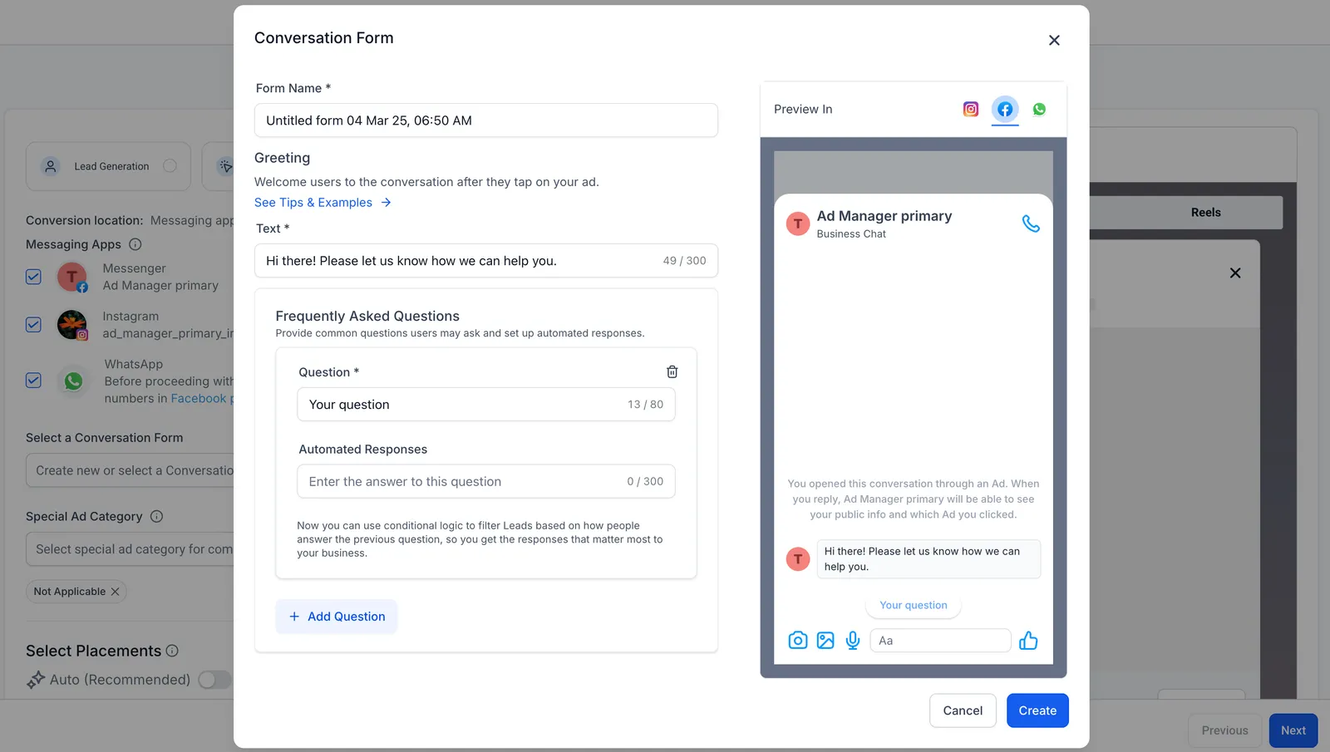
Task: Click the microphone icon in chat preview
Action: point(853,640)
